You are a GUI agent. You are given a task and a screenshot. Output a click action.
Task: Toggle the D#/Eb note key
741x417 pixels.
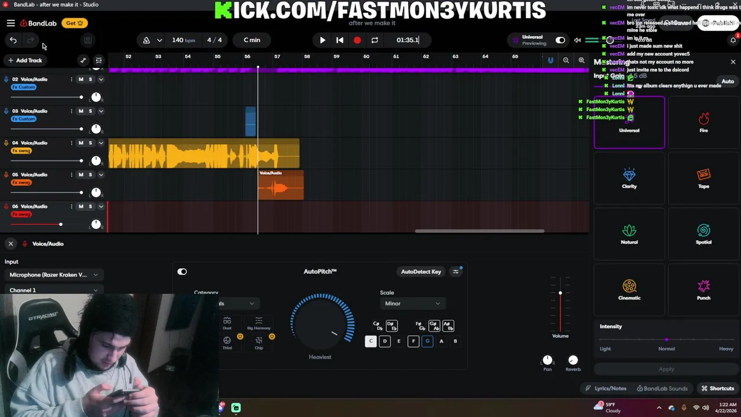click(391, 326)
